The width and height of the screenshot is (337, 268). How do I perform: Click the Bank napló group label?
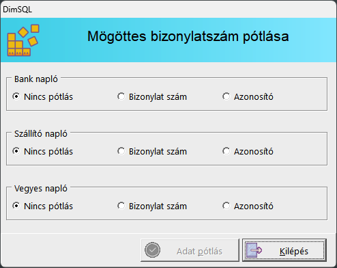[36, 79]
